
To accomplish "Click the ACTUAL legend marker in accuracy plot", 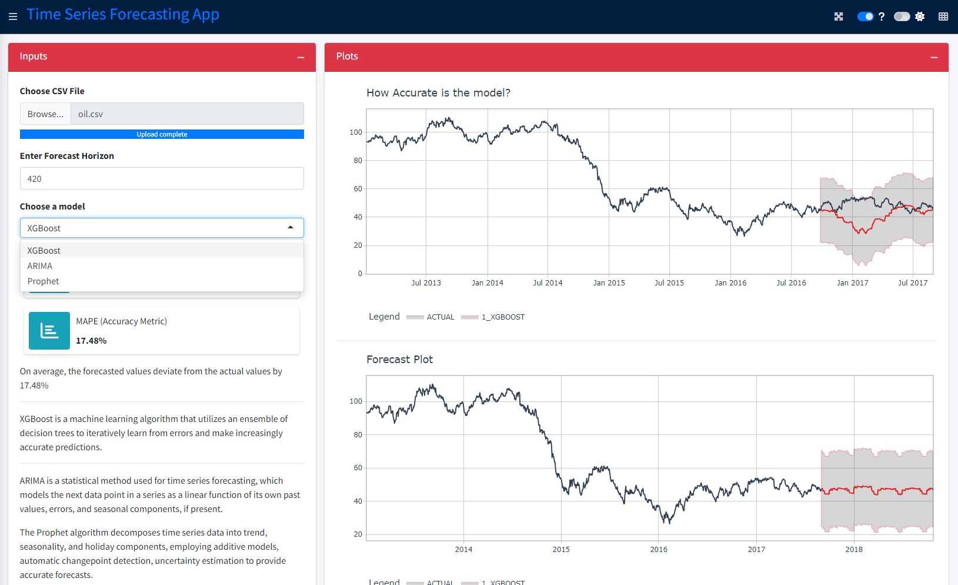I will tap(414, 317).
